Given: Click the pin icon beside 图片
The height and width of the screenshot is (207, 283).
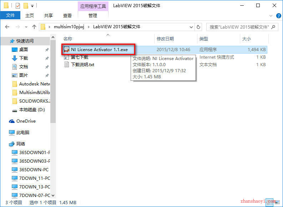Looking at the screenshot, I should pos(47,75).
